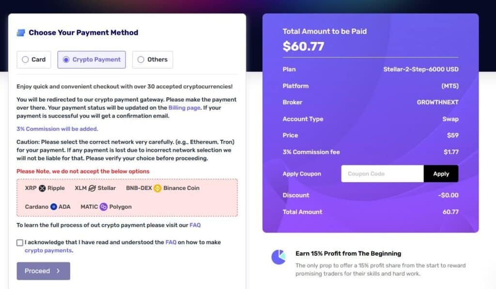The height and width of the screenshot is (289, 496).
Task: Click the Stellar XLM crypto icon
Action: [x=92, y=188]
